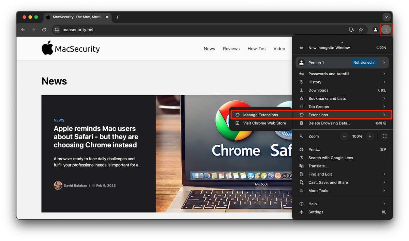
Task: Open the tab search dropdown arrow
Action: (386, 17)
